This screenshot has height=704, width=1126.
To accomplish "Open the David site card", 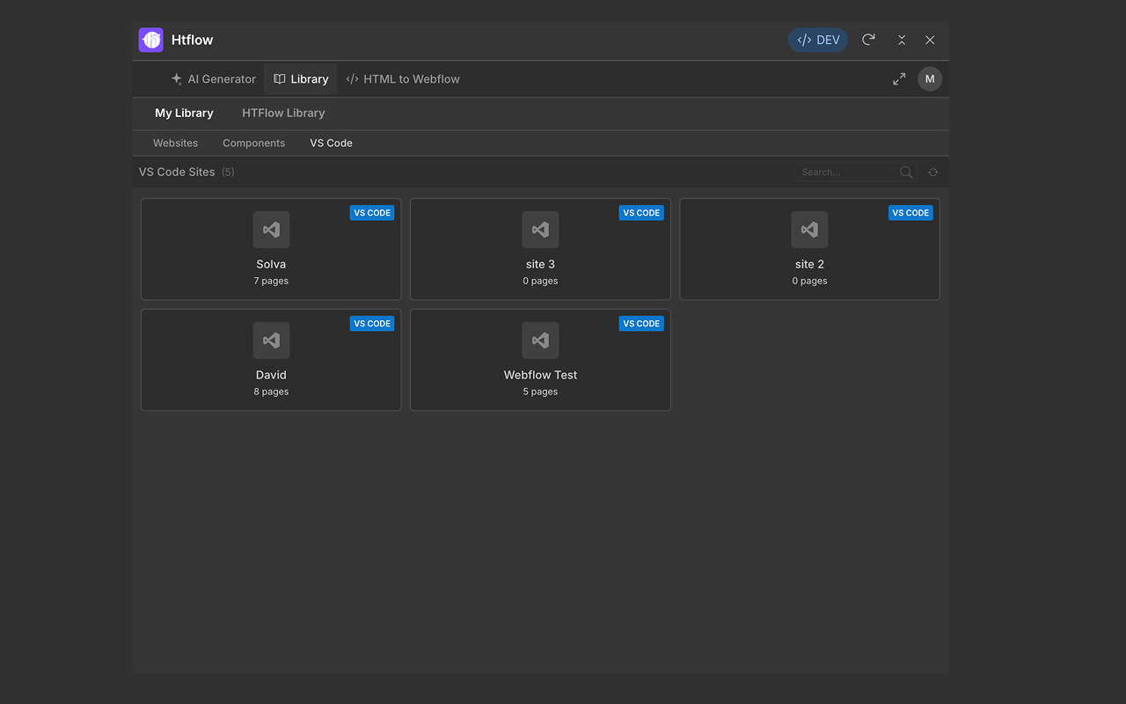I will (271, 360).
